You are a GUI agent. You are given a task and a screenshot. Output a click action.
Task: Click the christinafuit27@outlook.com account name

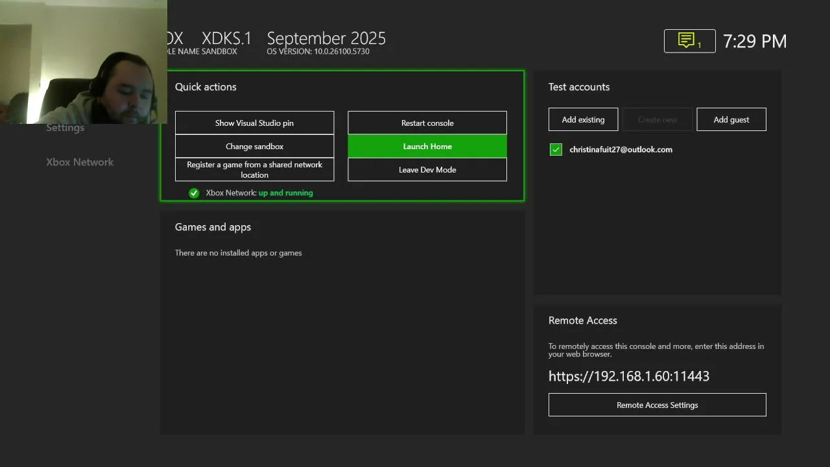pyautogui.click(x=621, y=149)
